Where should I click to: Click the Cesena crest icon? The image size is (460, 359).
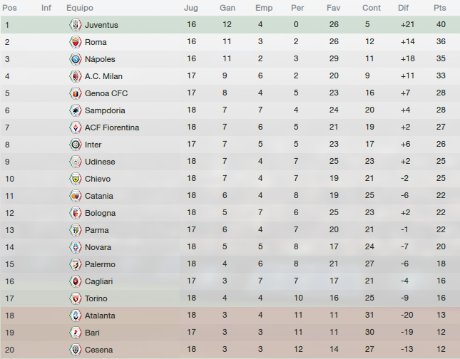[x=76, y=350]
